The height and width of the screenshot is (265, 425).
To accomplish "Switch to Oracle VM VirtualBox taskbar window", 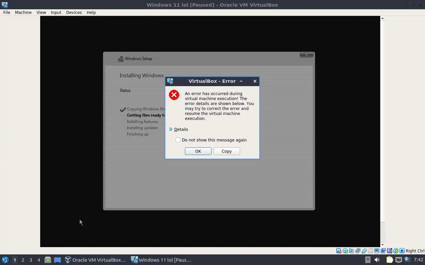I will (96, 260).
